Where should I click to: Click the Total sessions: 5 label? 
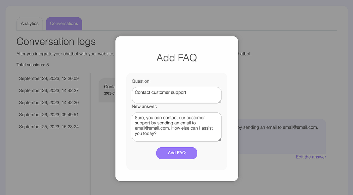pos(32,65)
